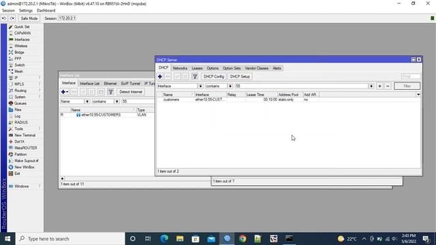436x245 pixels.
Task: Click DHCP Config button
Action: (213, 76)
